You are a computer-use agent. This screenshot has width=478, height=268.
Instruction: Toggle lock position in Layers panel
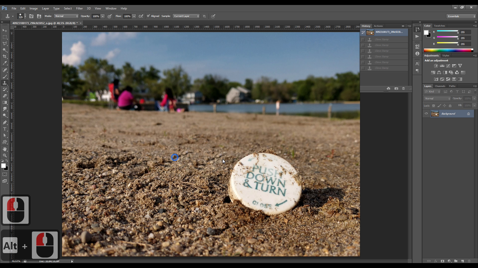point(445,105)
